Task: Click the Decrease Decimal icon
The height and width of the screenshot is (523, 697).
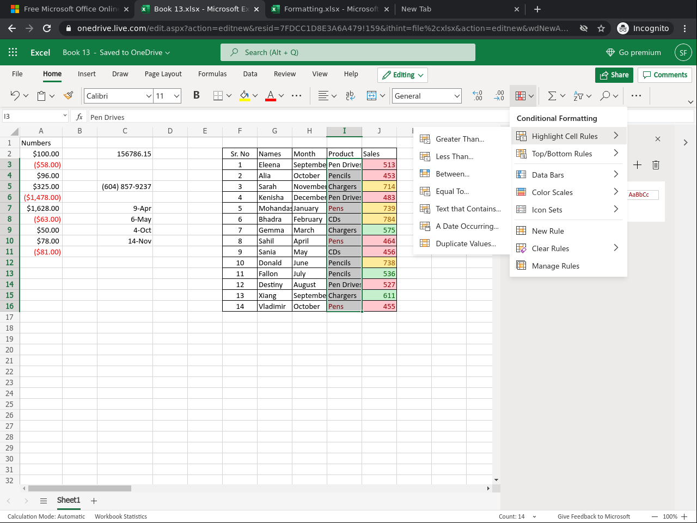Action: pos(478,96)
